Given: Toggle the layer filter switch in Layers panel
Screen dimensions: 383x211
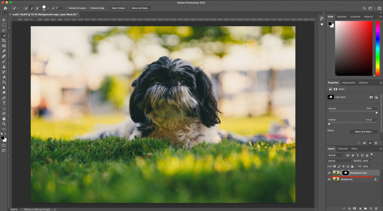Looking at the screenshot, I should (371, 154).
